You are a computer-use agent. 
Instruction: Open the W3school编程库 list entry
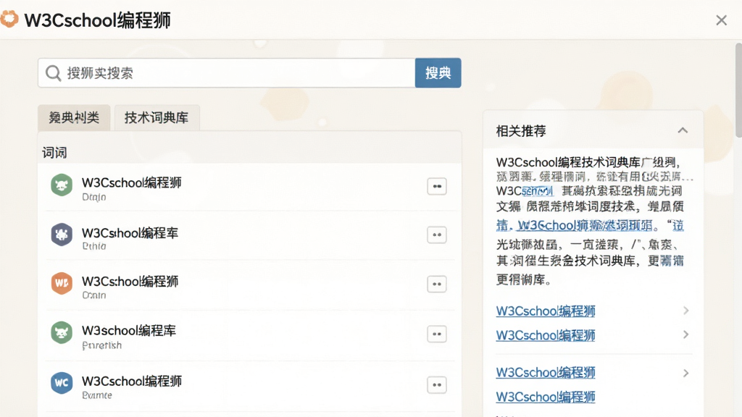click(250, 335)
